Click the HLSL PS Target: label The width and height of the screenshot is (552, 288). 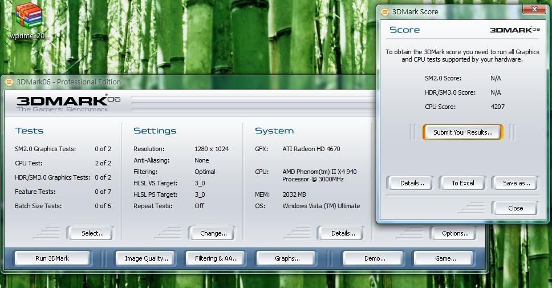155,194
